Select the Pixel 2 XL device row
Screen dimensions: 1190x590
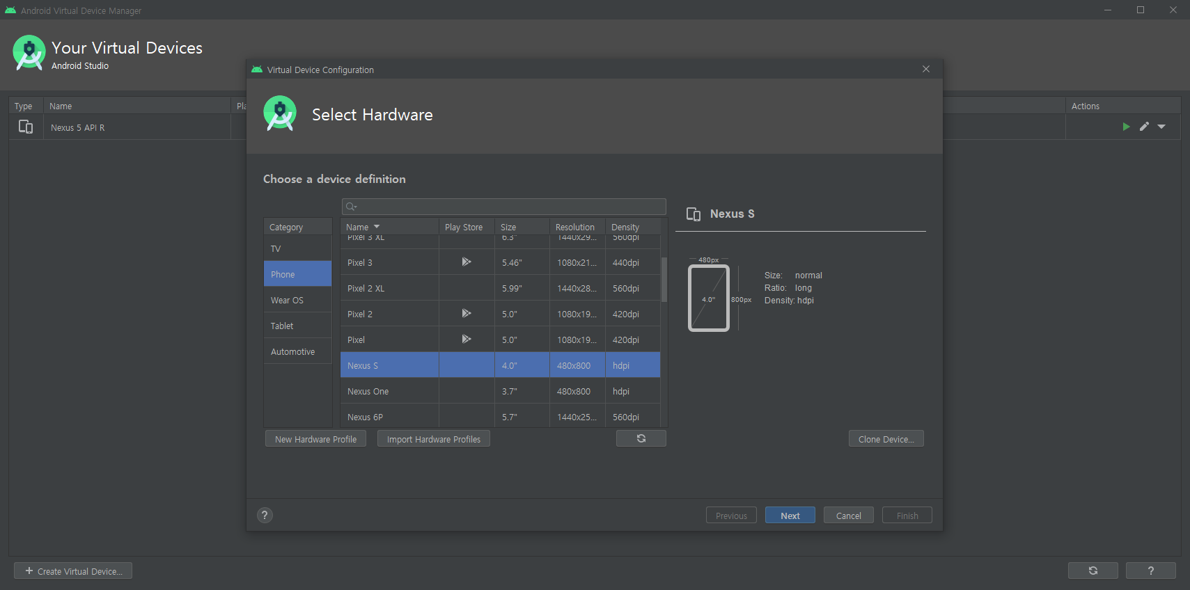click(500, 288)
